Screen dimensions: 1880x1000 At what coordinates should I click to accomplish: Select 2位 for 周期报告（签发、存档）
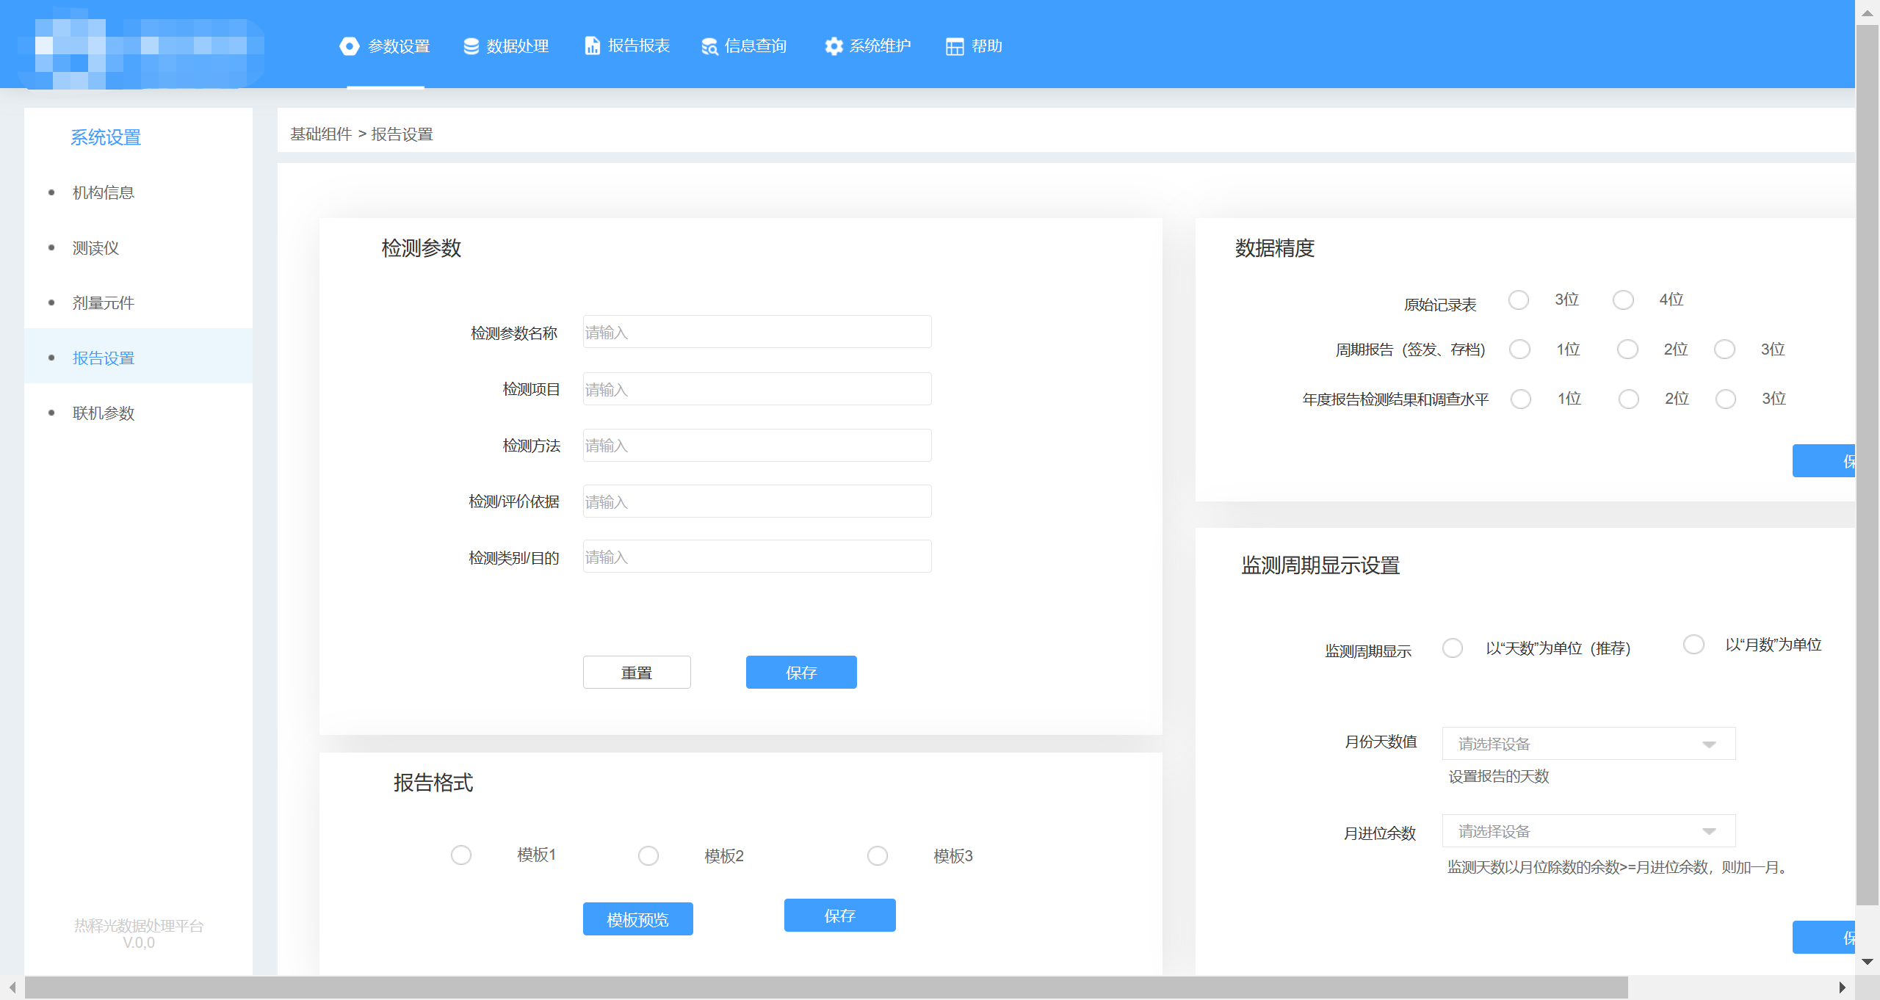click(1627, 349)
